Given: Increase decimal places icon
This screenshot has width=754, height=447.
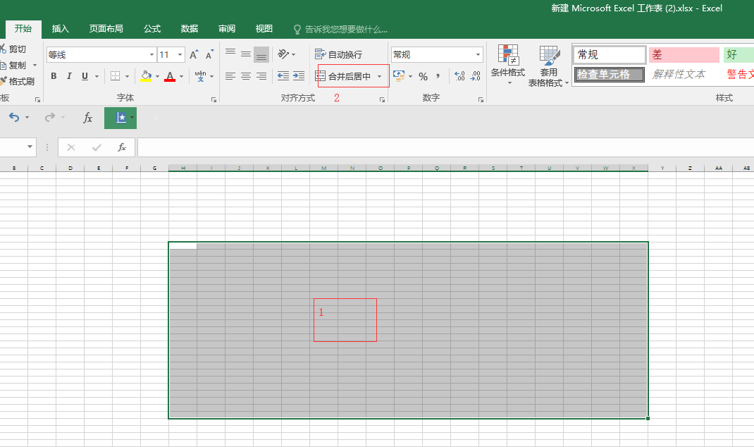Looking at the screenshot, I should [x=459, y=76].
